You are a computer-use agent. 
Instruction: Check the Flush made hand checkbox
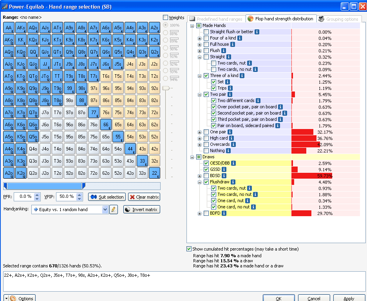(206, 51)
